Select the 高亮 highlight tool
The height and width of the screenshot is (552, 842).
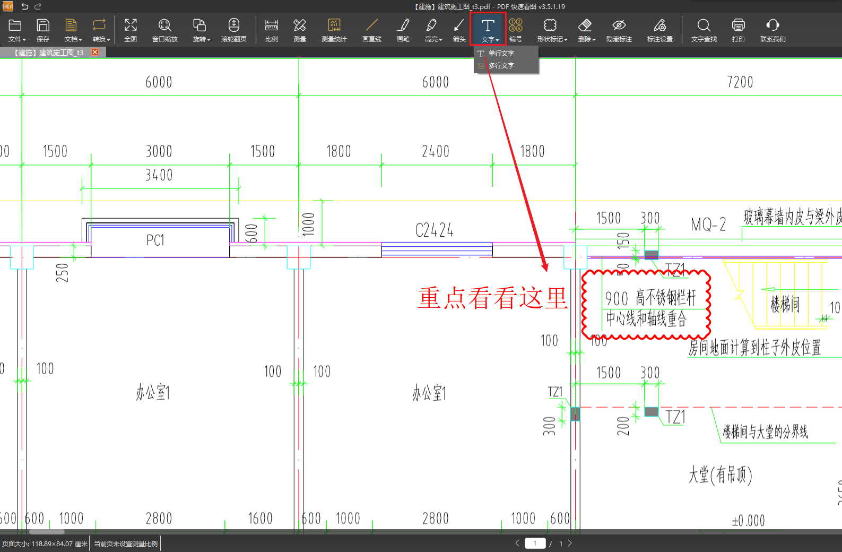coord(431,25)
